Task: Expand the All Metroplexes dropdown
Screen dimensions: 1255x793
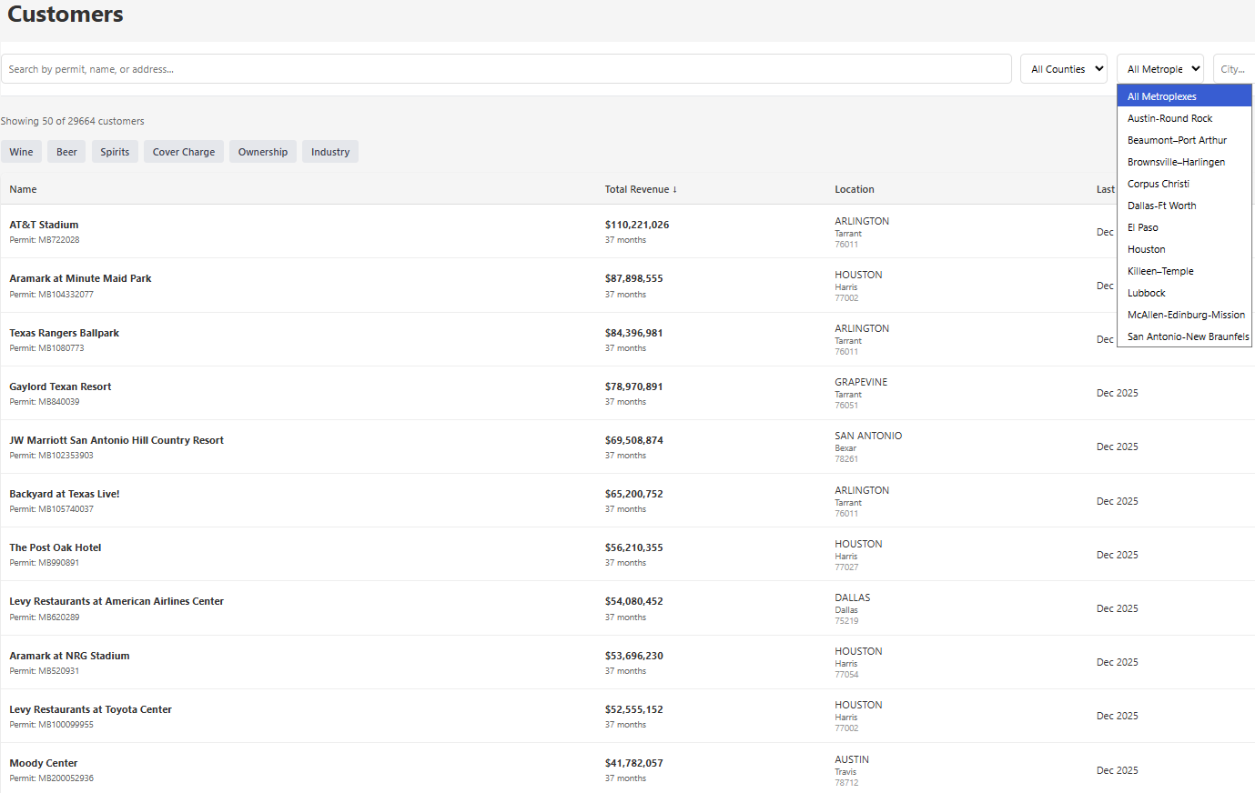Action: (1159, 69)
